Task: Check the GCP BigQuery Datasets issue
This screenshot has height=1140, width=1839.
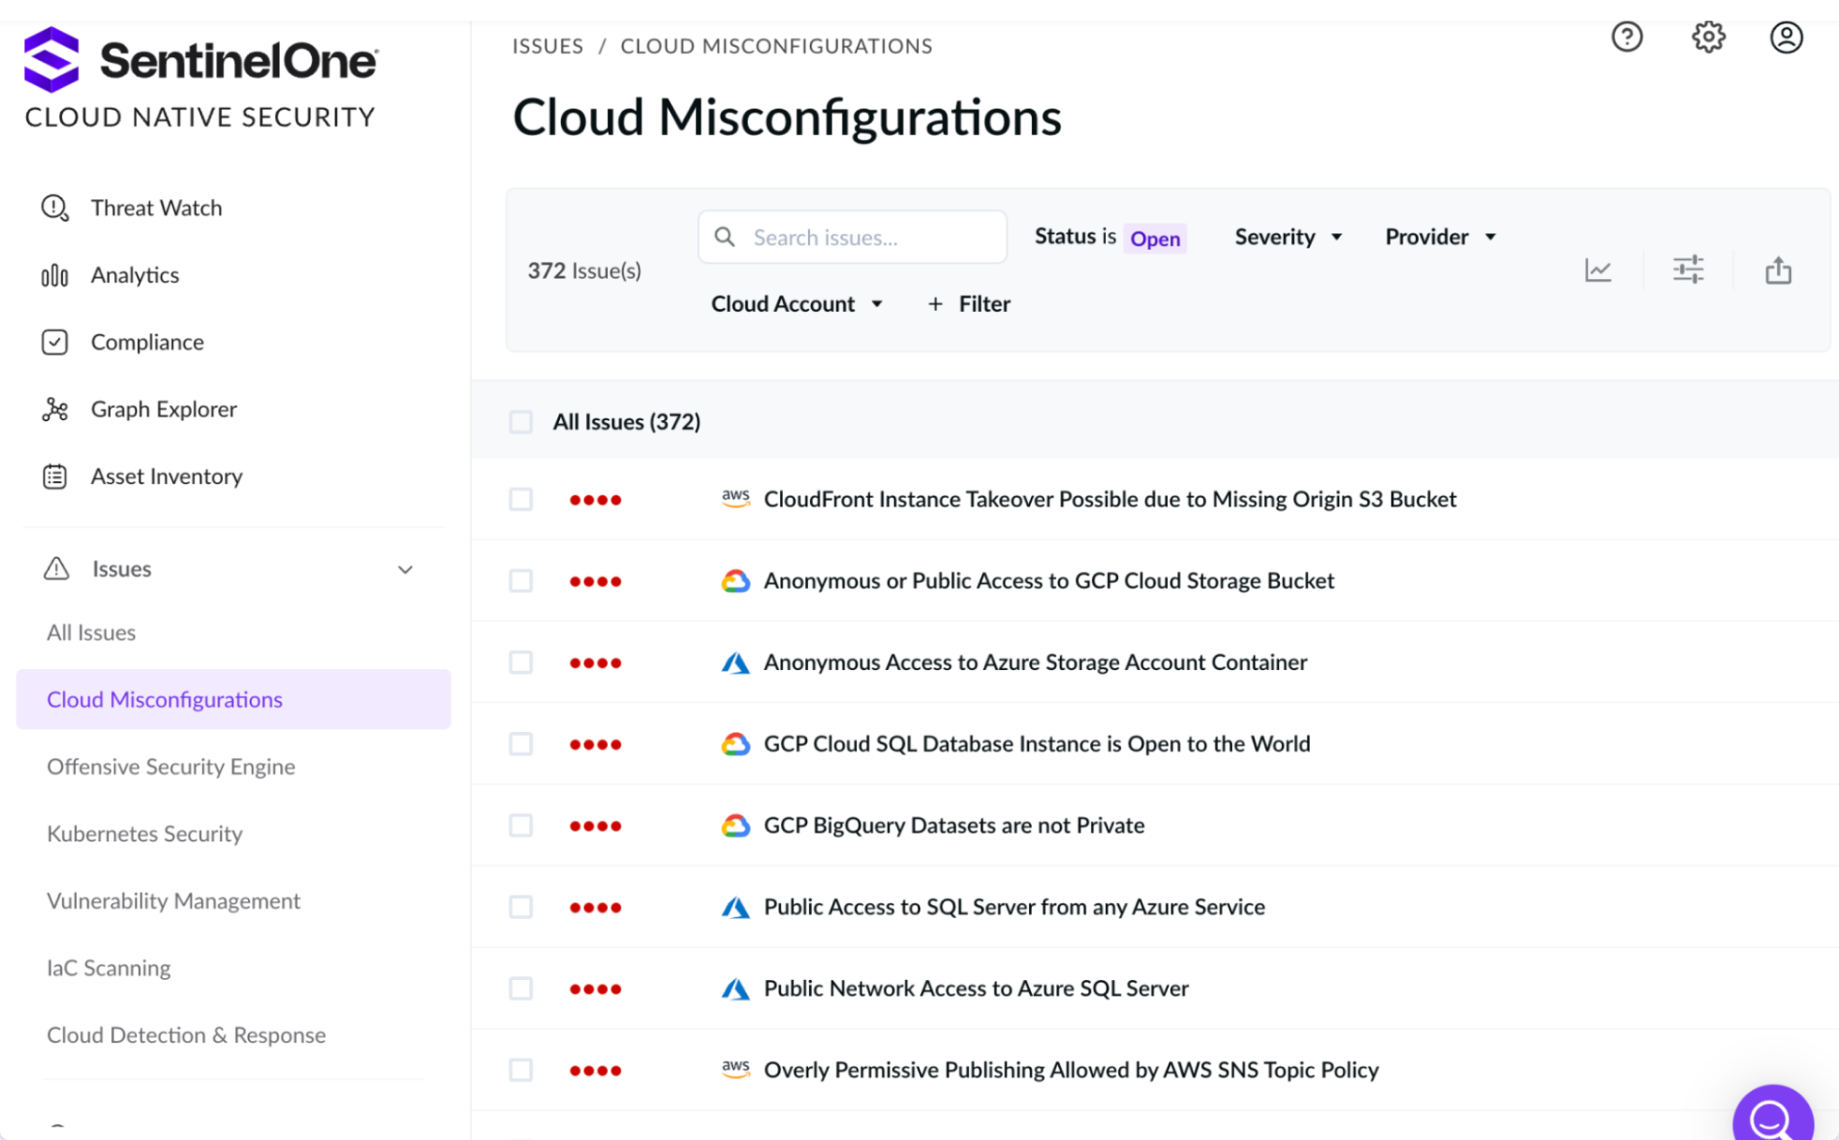Action: 521,826
